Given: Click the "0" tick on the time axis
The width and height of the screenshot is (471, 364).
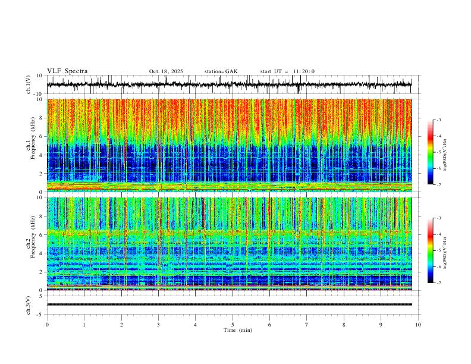Looking at the screenshot, I should click(47, 325).
